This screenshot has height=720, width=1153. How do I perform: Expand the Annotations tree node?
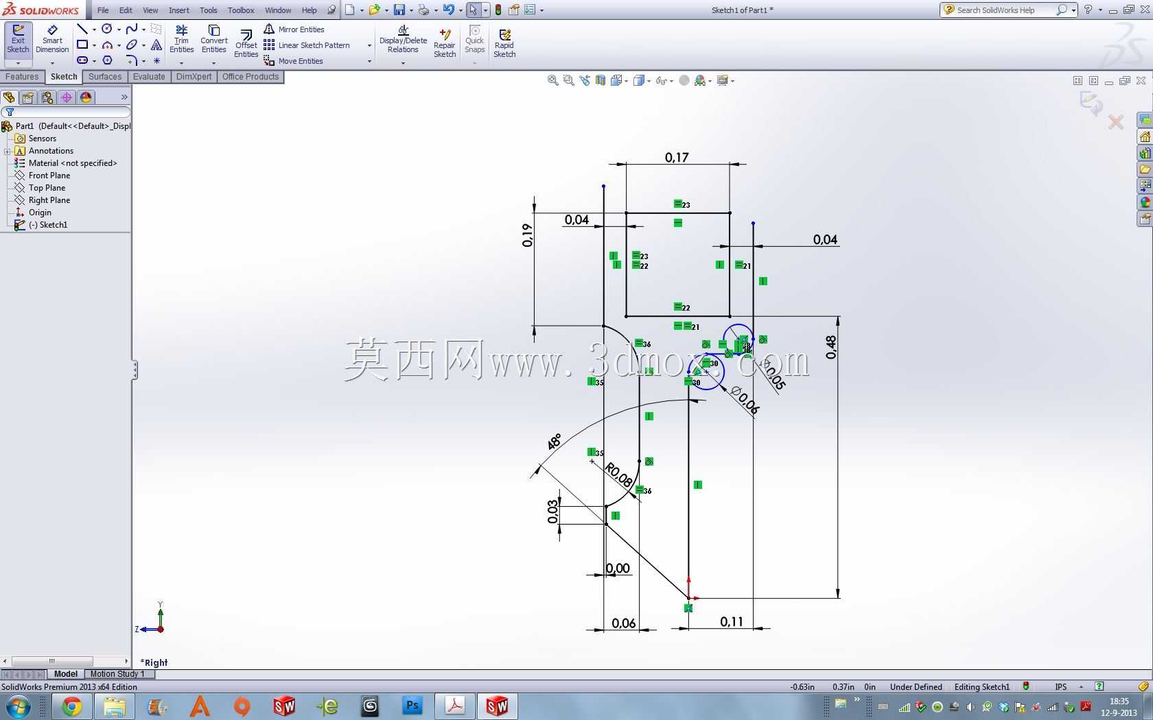click(x=7, y=151)
